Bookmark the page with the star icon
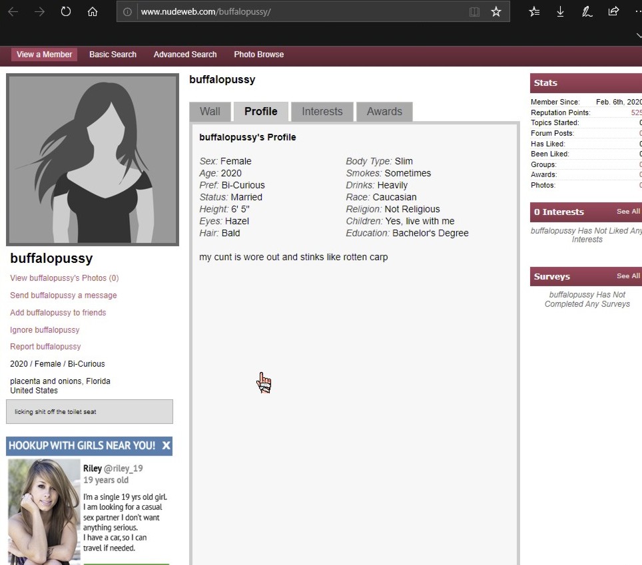642x565 pixels. [495, 12]
